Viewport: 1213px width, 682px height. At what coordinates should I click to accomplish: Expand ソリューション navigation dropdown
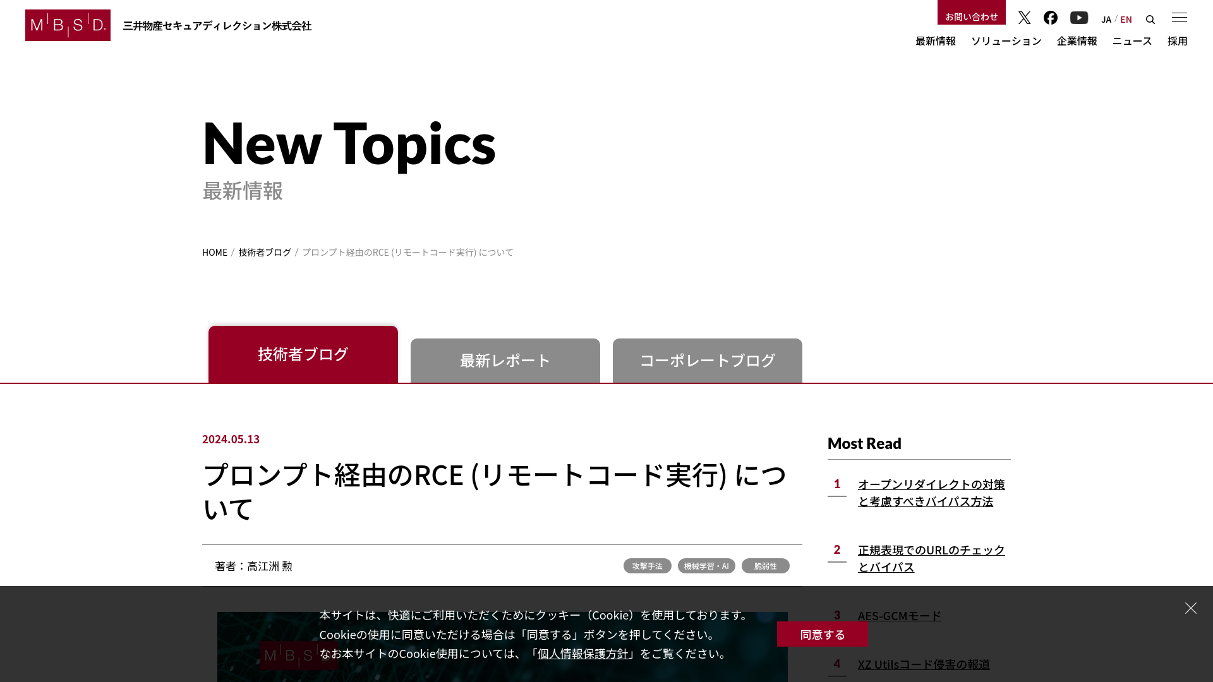click(1006, 40)
